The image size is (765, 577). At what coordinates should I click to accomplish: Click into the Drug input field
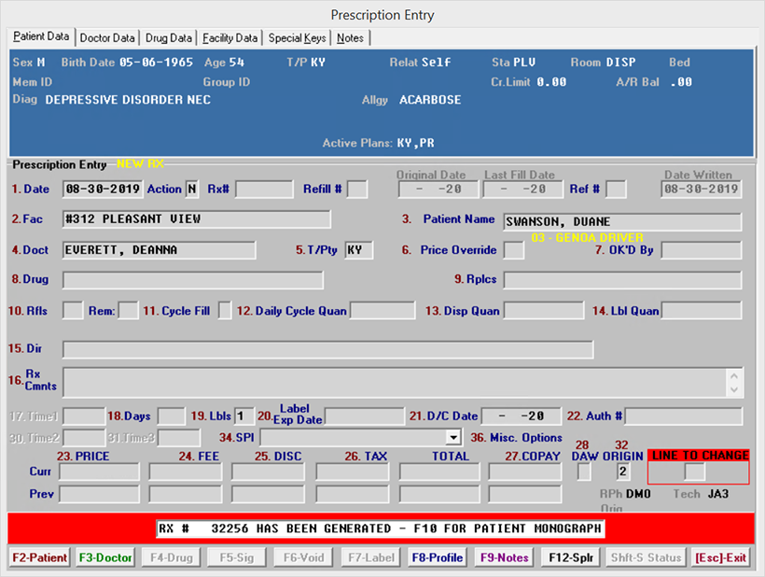tap(193, 280)
